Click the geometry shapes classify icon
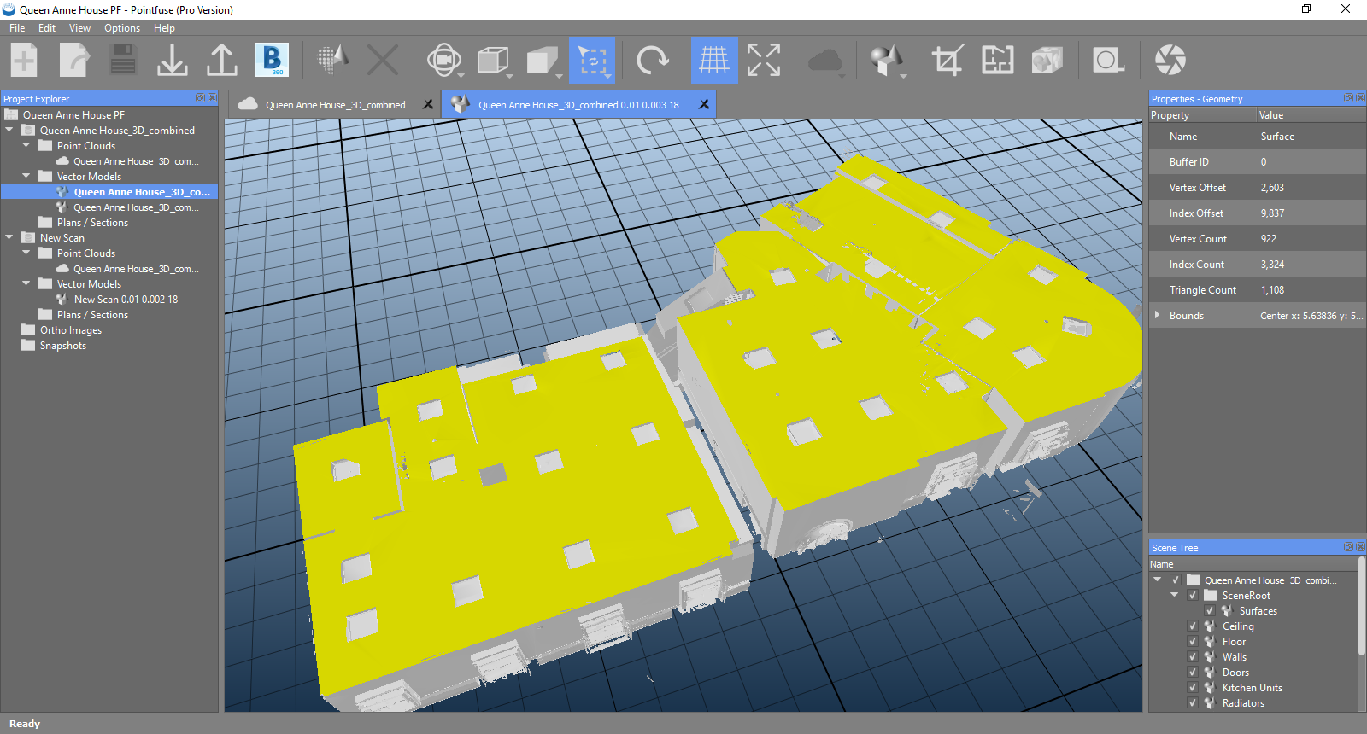 tap(887, 61)
